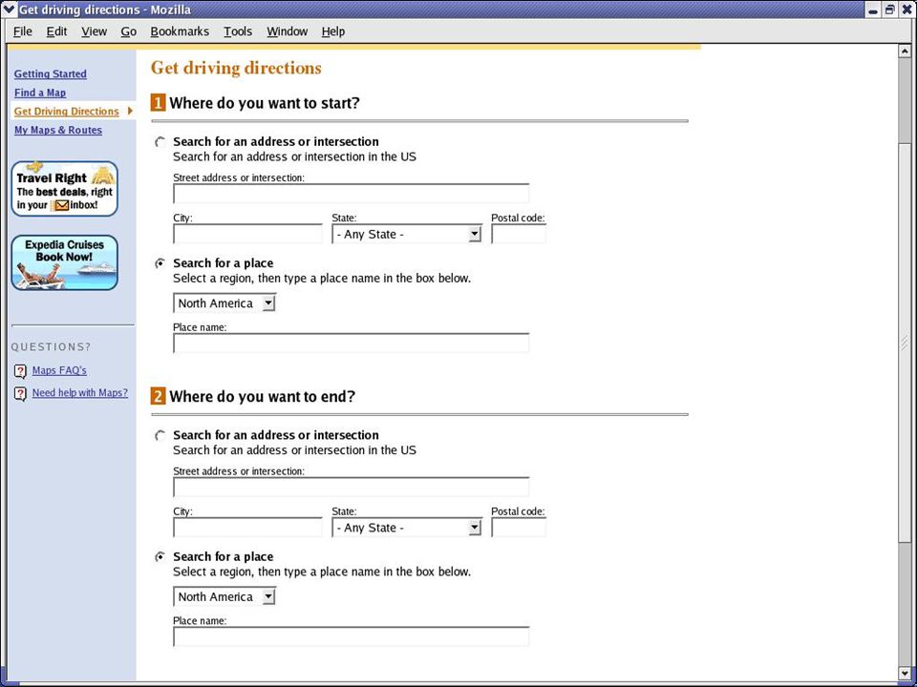Click the start Postal code field

(518, 234)
